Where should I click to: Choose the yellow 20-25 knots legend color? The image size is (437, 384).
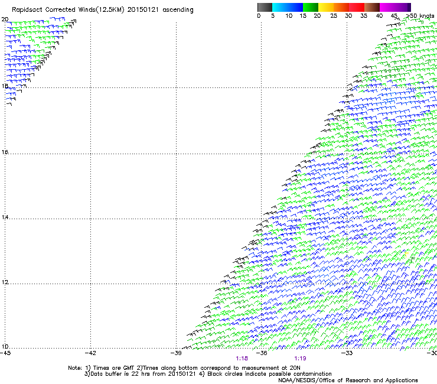click(x=326, y=7)
